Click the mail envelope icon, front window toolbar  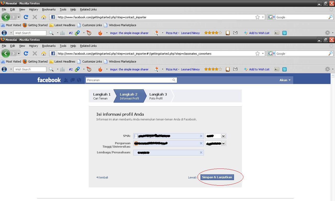[x=235, y=69]
